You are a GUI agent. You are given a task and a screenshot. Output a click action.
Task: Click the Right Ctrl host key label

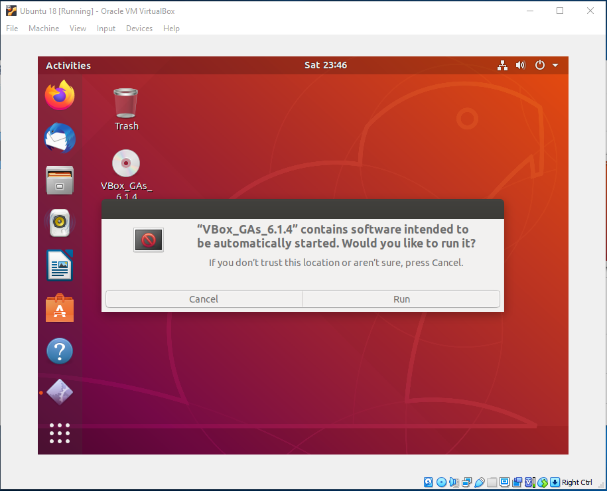[x=576, y=482]
